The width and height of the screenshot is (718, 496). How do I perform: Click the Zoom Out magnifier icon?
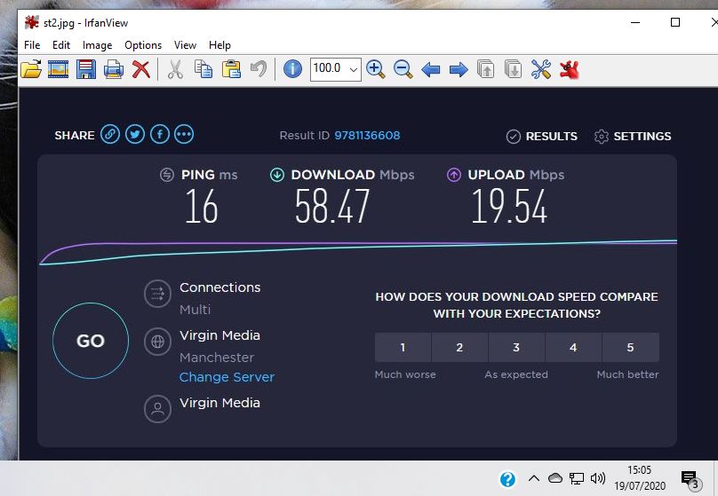coord(403,69)
